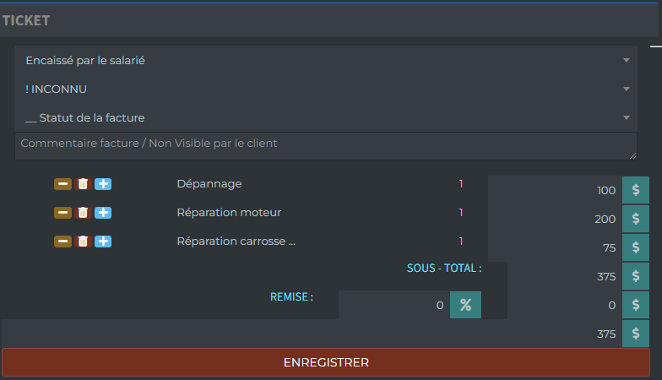
Task: Click the SOUS-TOTAL value field 375
Action: pos(564,276)
